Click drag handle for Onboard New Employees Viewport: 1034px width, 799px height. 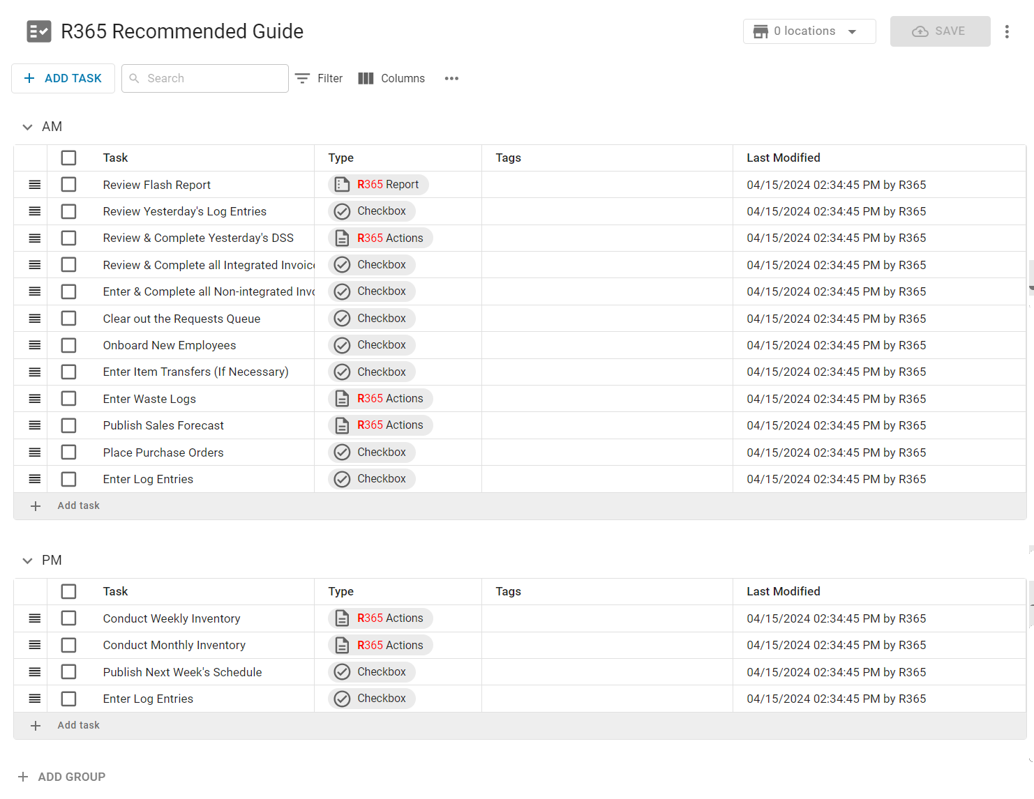[x=35, y=345]
